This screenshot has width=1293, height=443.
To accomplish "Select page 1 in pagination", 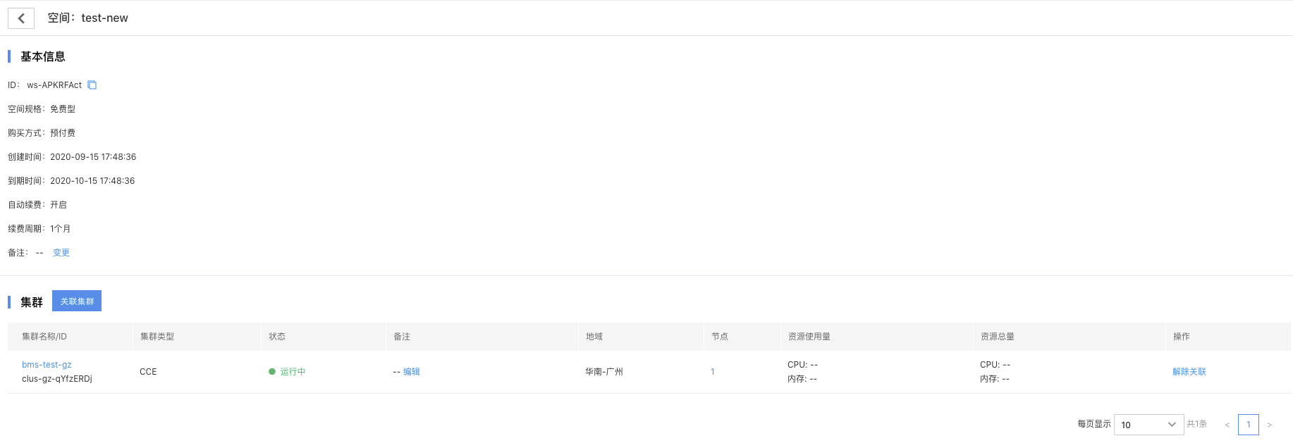I will pyautogui.click(x=1249, y=425).
